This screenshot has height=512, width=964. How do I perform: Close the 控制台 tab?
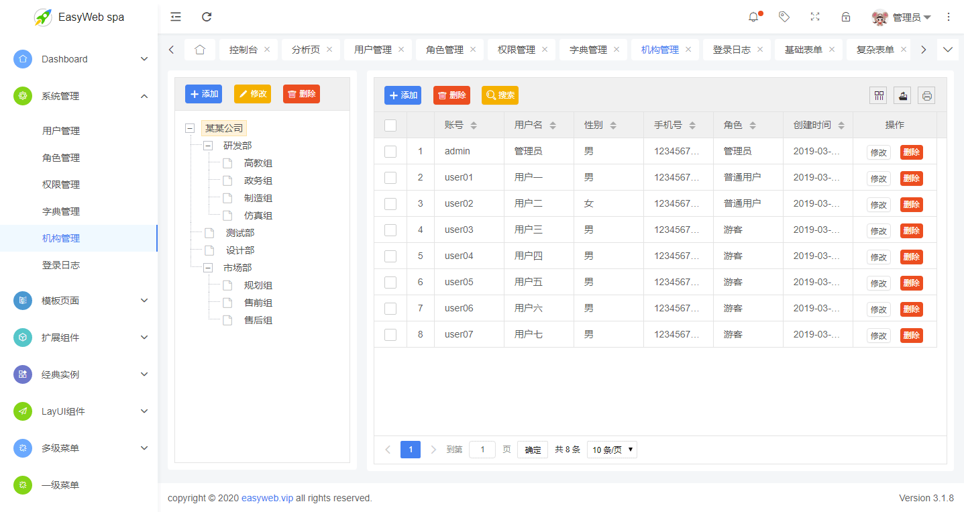point(267,50)
